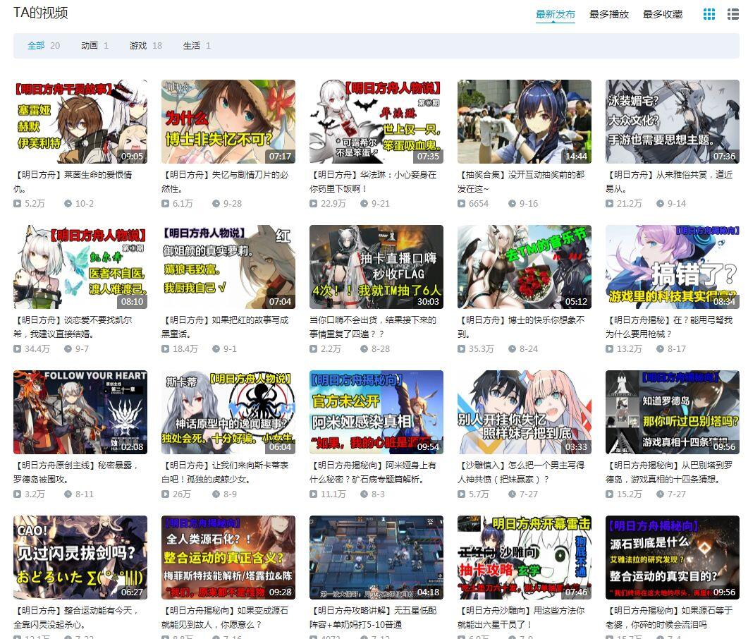Open title link 如果源石等于老婆
Screen dimensions: 748x639
669,617
